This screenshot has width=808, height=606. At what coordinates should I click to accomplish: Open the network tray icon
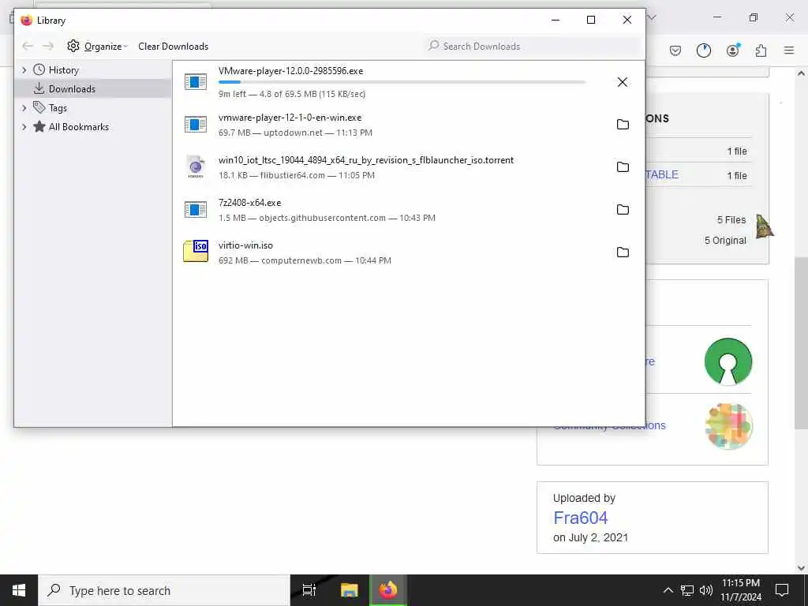click(687, 590)
